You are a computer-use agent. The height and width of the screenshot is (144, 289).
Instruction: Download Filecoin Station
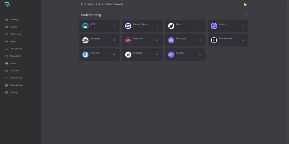tap(157, 25)
